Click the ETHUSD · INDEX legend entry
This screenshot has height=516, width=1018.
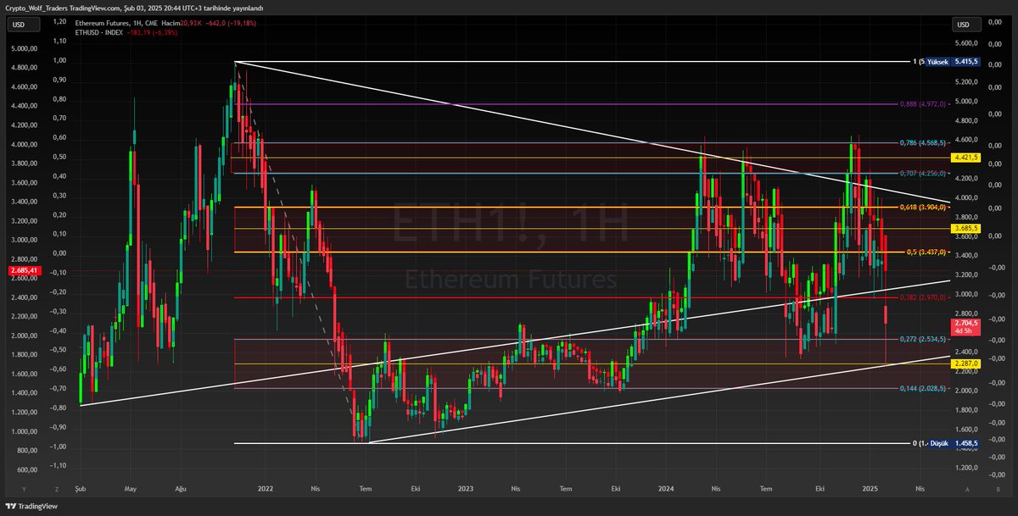(x=99, y=31)
